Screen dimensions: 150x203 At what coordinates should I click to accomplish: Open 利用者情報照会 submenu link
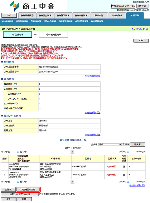click(65, 21)
